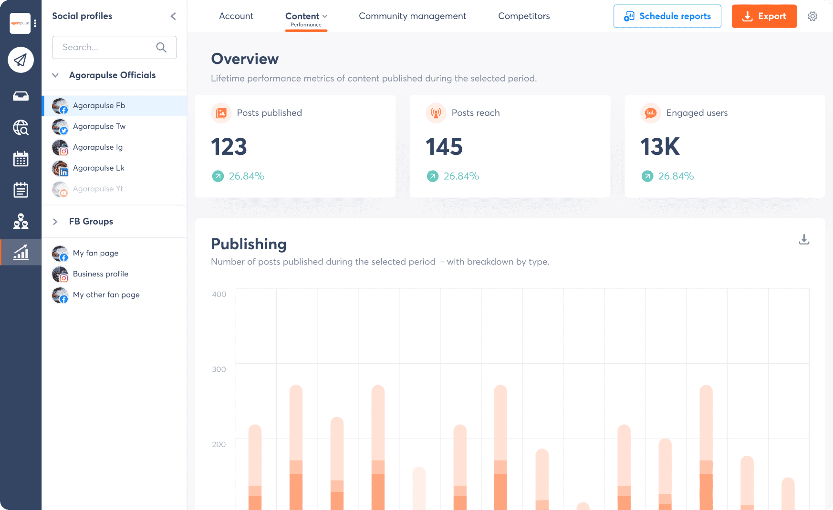833x510 pixels.
Task: Open the inbox tray icon in sidebar
Action: click(21, 96)
